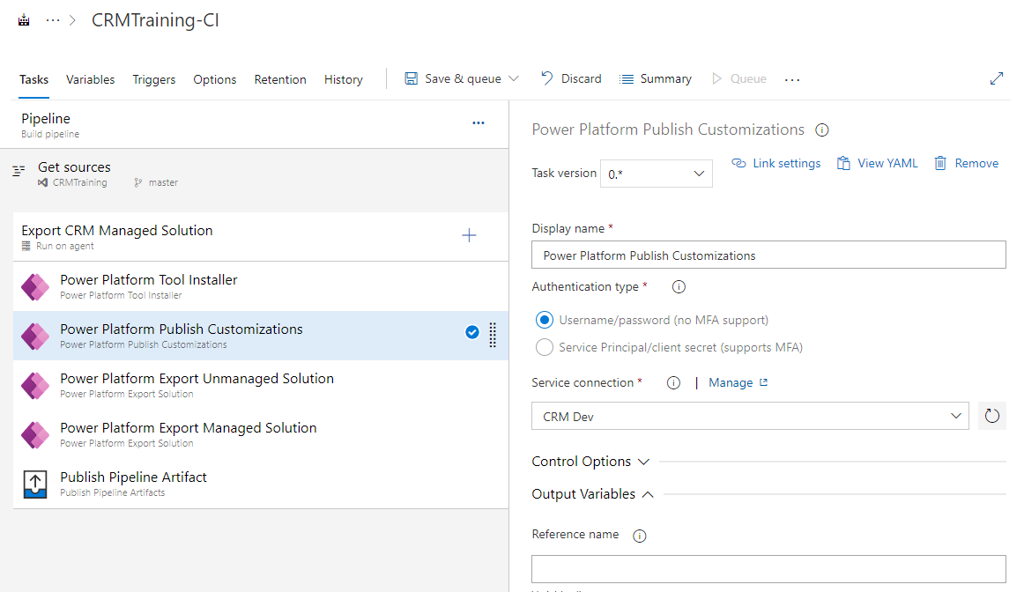Collapse the Output Variables section

592,494
